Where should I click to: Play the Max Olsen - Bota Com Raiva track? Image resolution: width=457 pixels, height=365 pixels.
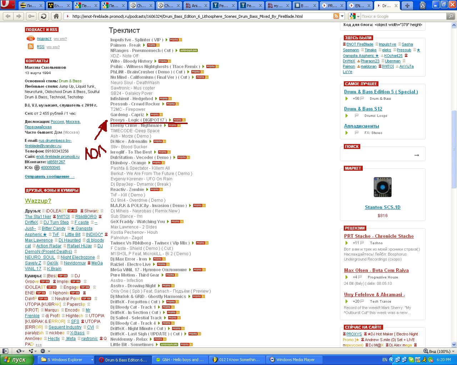pos(346,277)
